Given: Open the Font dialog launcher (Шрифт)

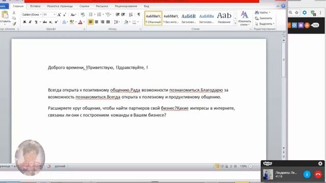Looking at the screenshot, I should click(x=84, y=29).
